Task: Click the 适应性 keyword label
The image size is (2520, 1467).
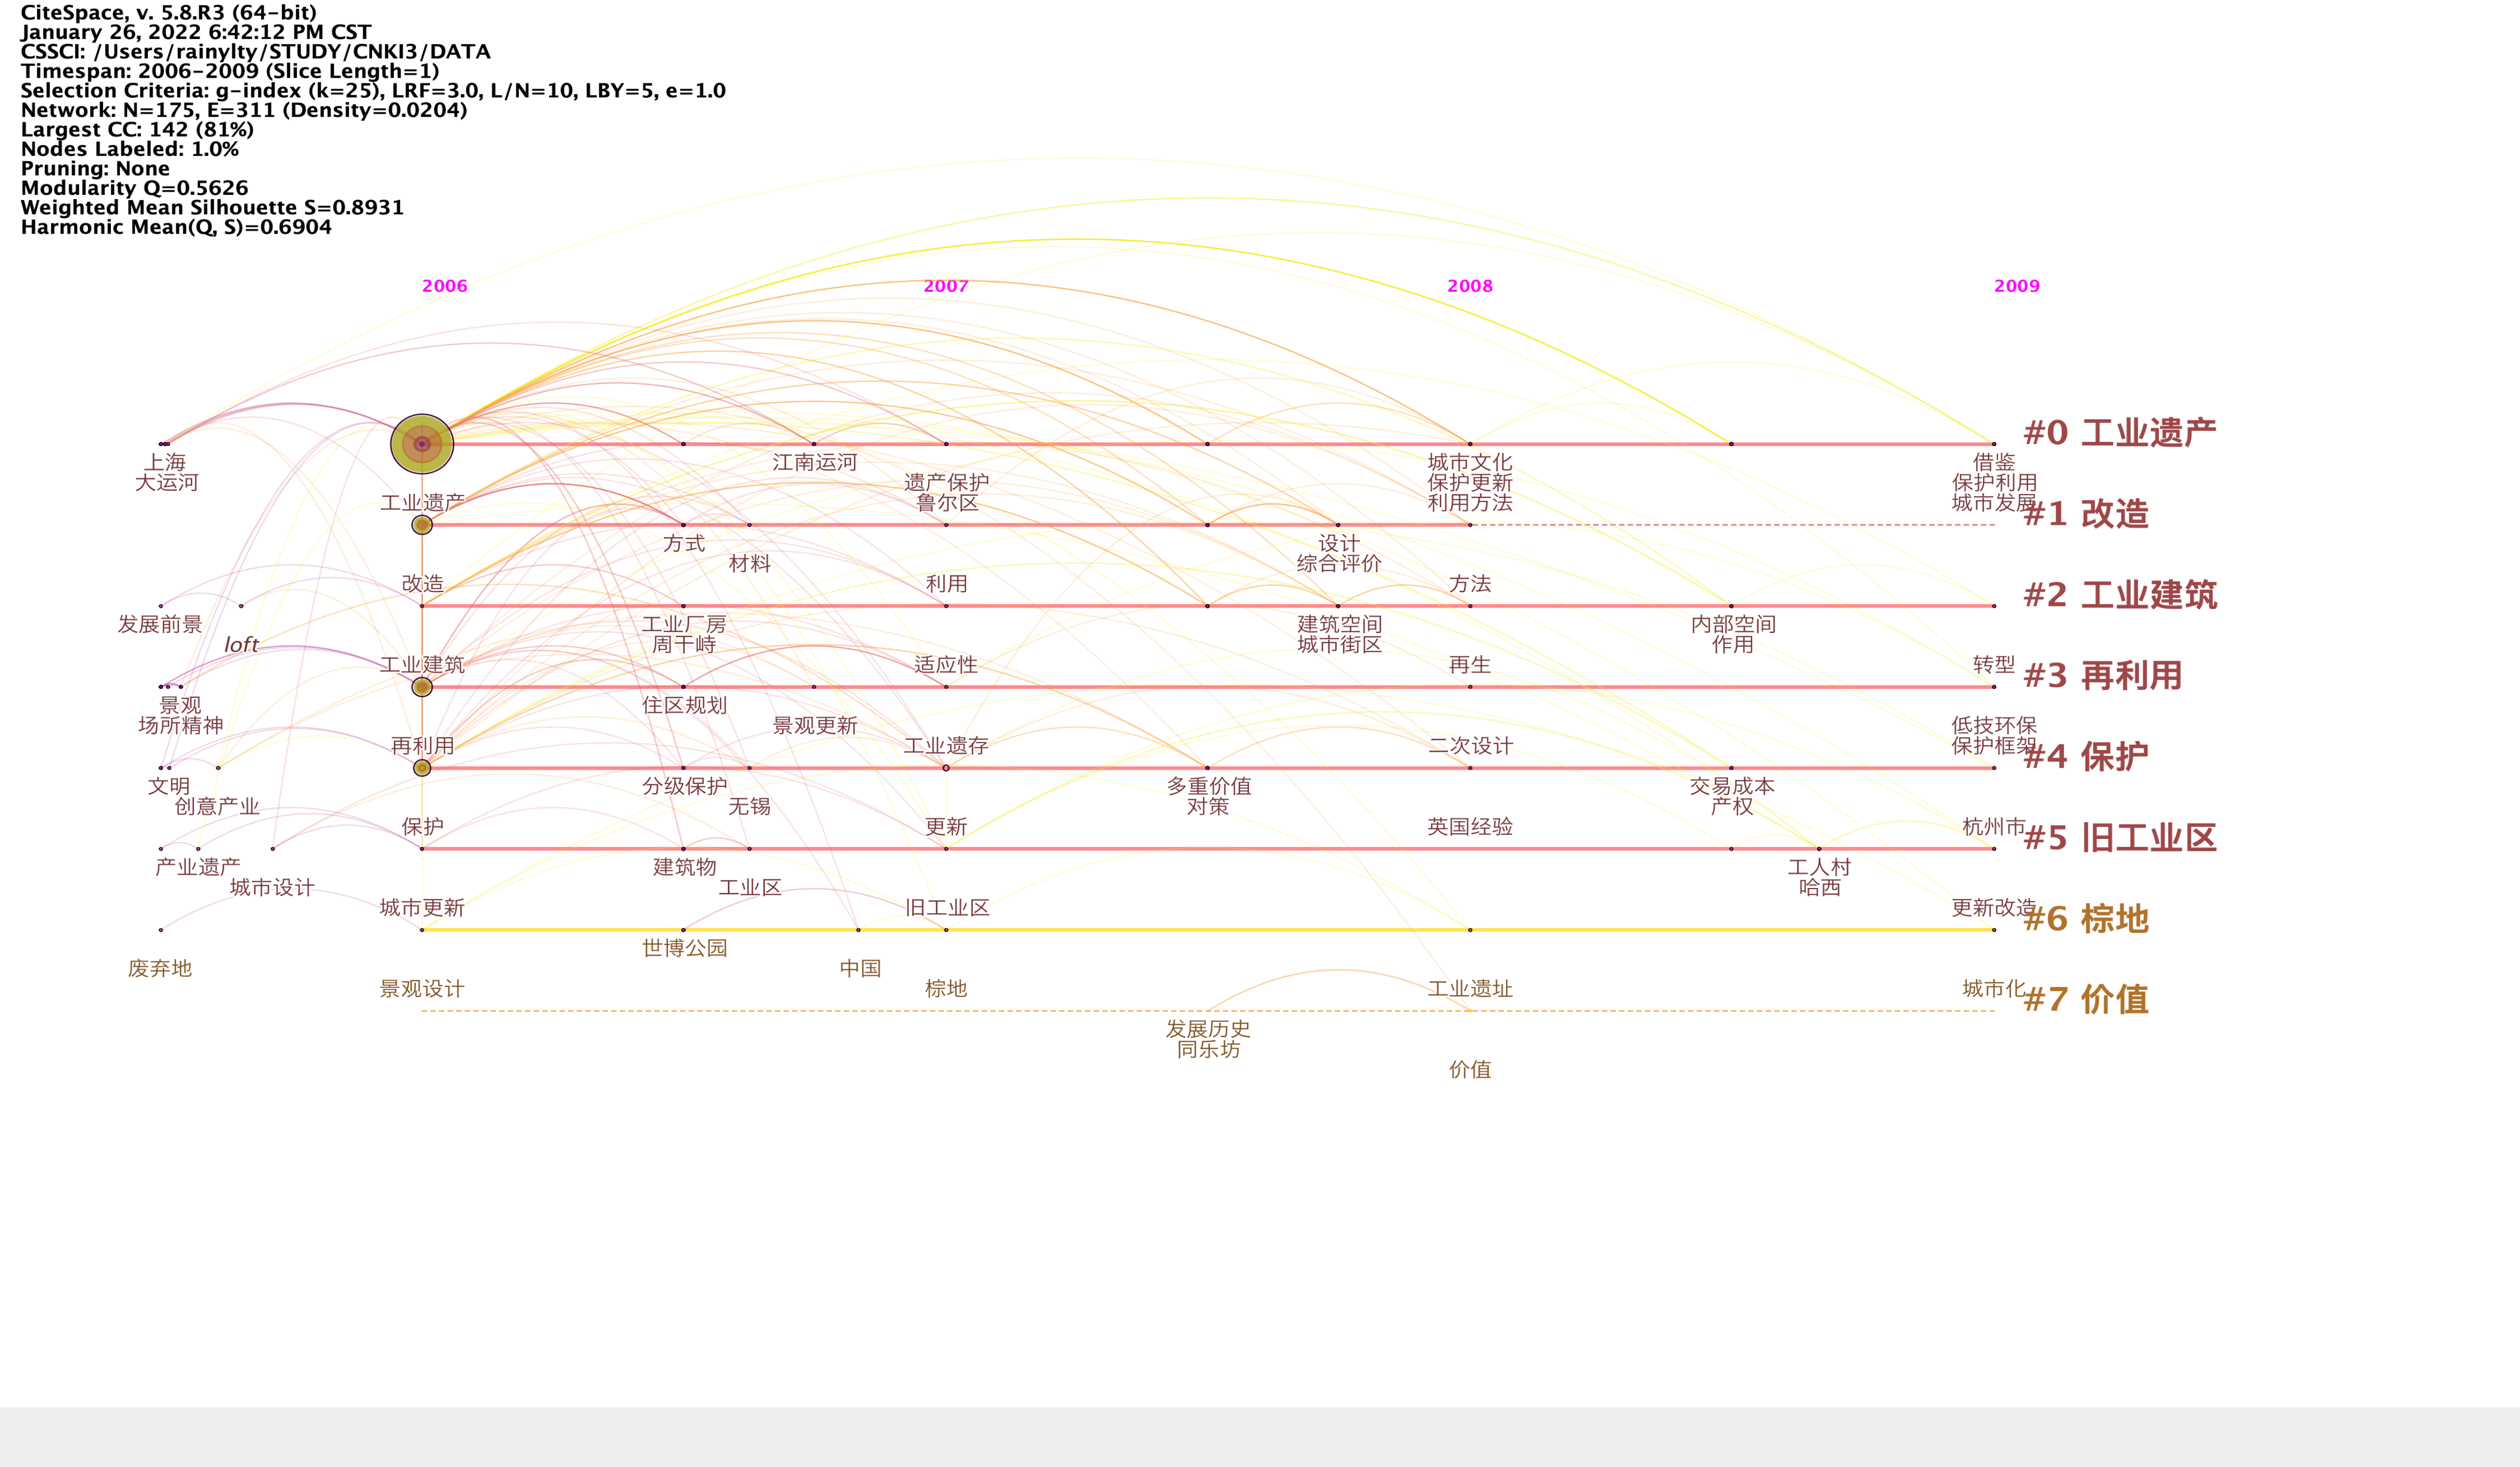Action: click(946, 665)
